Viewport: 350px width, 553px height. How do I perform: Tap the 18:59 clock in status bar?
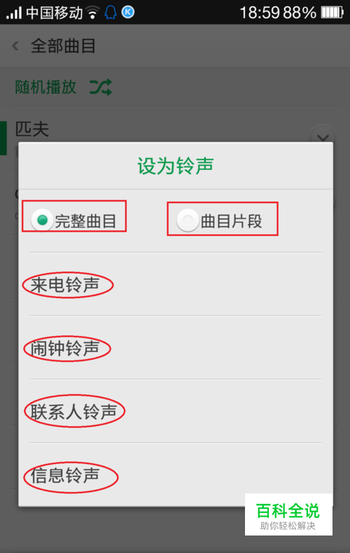coord(260,13)
